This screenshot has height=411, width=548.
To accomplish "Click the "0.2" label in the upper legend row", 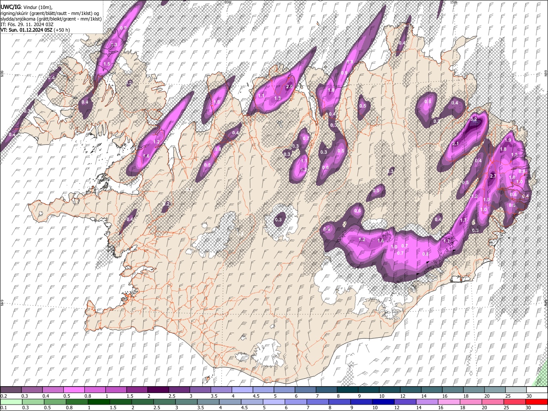I will (x=4, y=396).
